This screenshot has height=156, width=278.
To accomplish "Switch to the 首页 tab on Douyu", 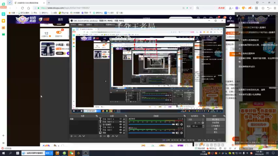I will tap(60, 19).
